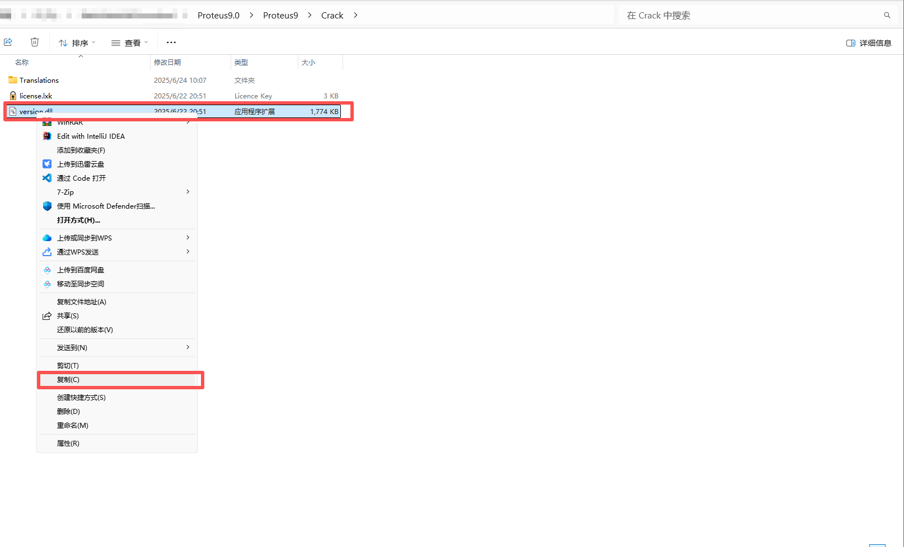This screenshot has width=904, height=547.
Task: Click the search magnifier icon
Action: pyautogui.click(x=887, y=15)
